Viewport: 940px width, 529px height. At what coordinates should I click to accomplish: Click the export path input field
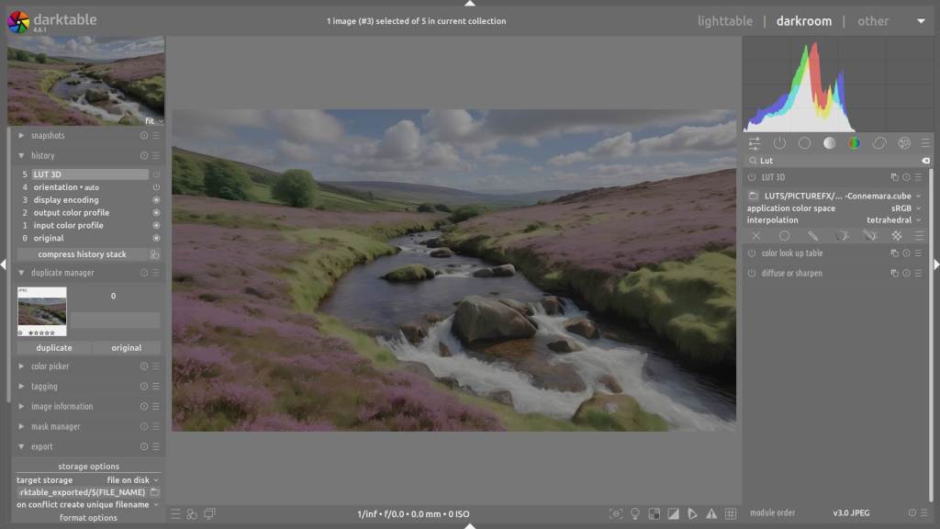[82, 492]
